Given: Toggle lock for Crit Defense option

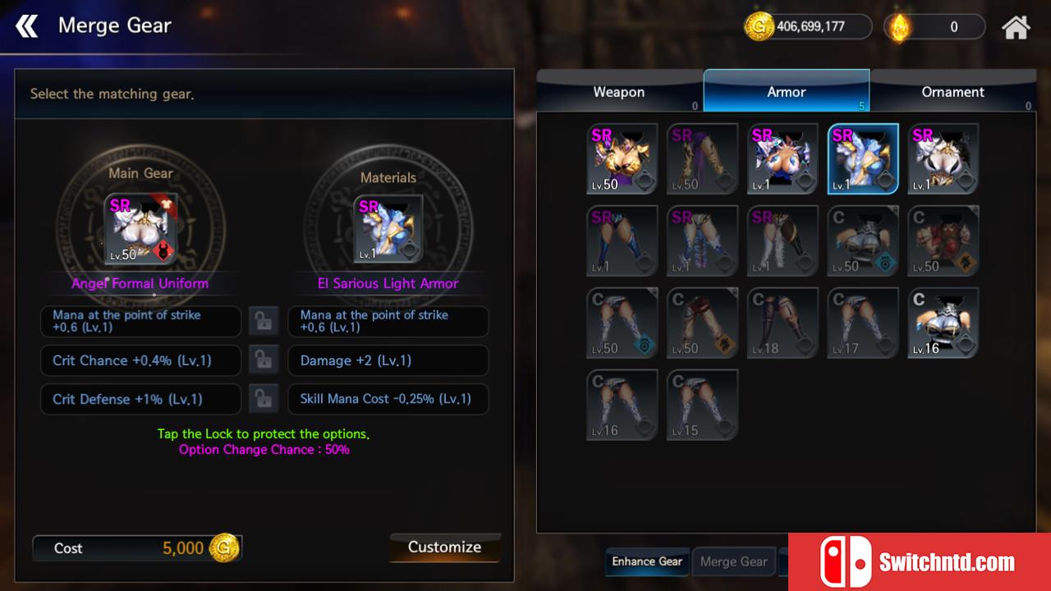Looking at the screenshot, I should point(264,399).
